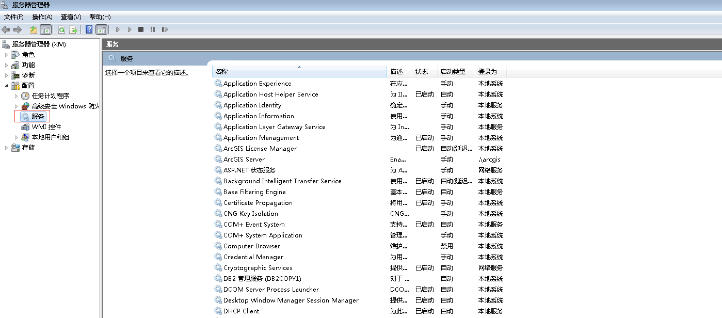Click the Stop Service square icon
The width and height of the screenshot is (722, 318).
pyautogui.click(x=141, y=29)
